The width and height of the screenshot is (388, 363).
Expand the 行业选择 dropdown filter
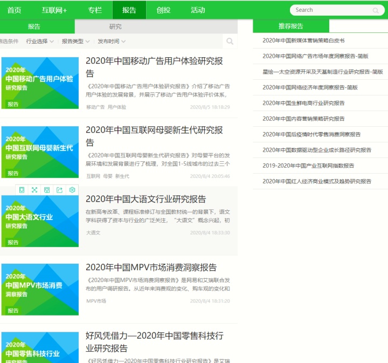click(40, 42)
